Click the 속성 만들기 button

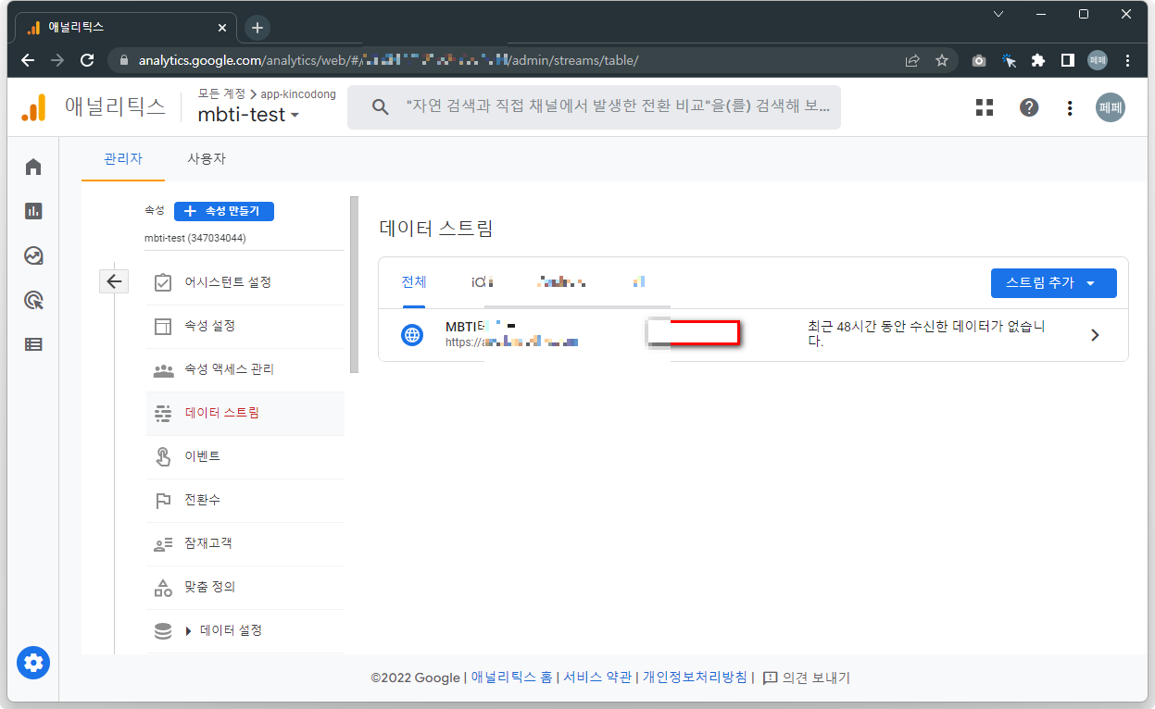(x=223, y=211)
